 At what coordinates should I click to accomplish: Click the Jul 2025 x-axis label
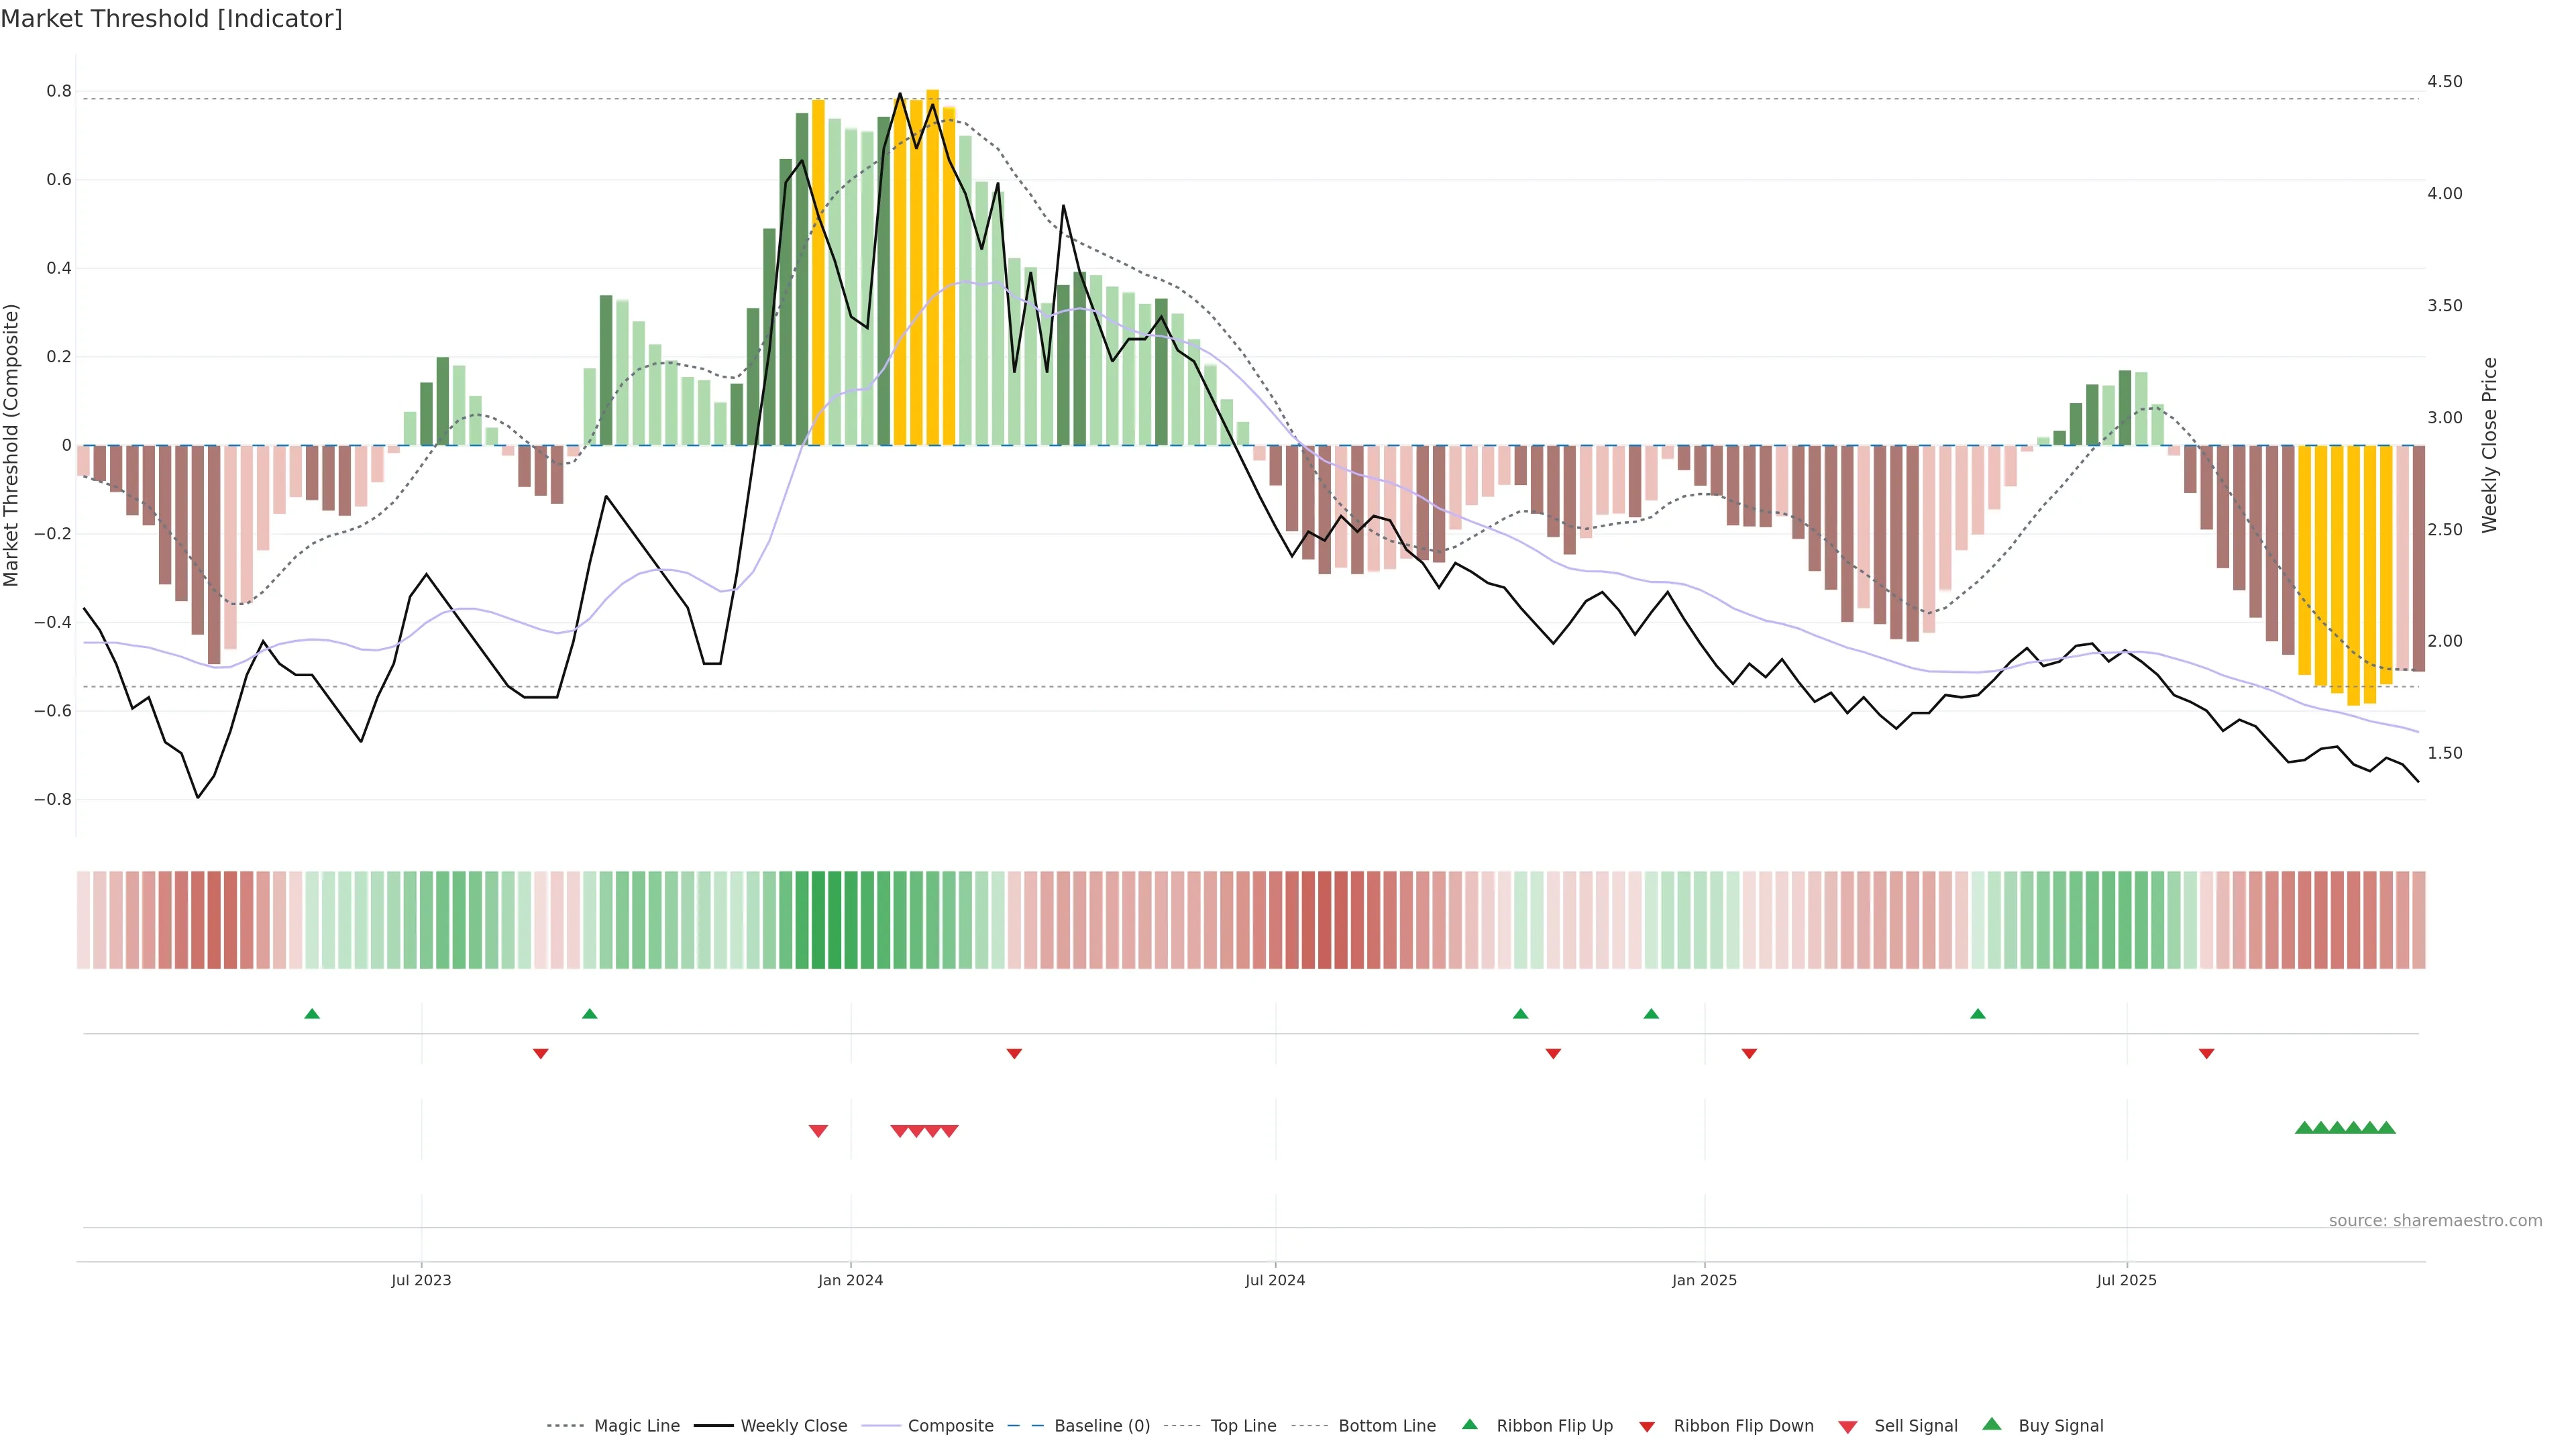coord(2126,1280)
